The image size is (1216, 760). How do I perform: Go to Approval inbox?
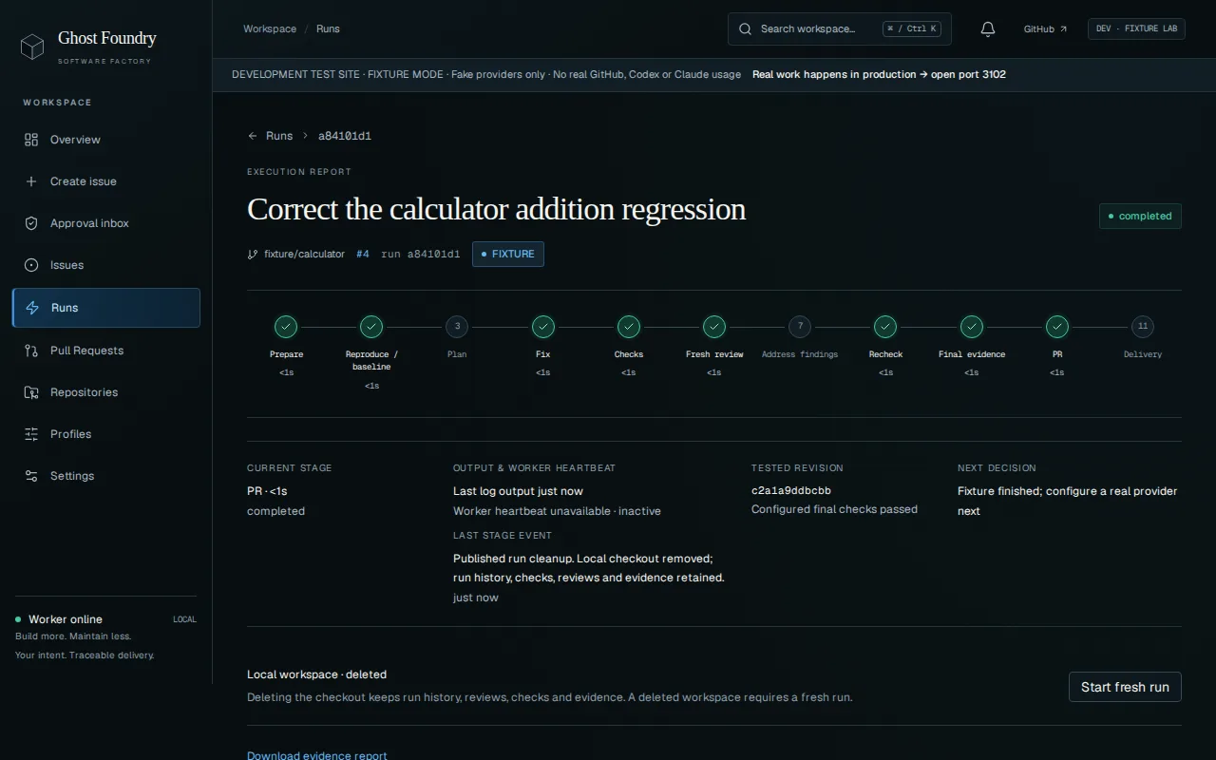point(106,223)
